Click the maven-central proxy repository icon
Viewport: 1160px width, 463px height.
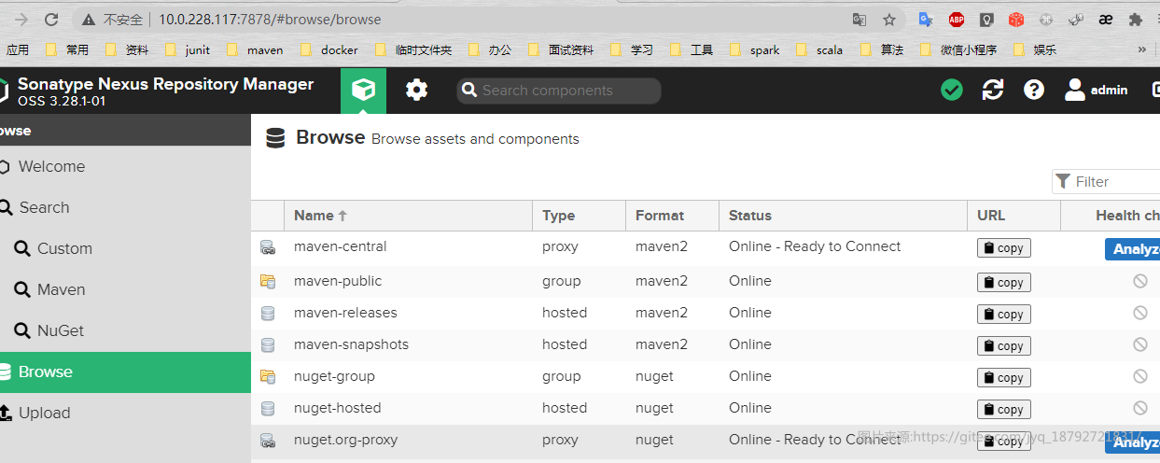(268, 248)
